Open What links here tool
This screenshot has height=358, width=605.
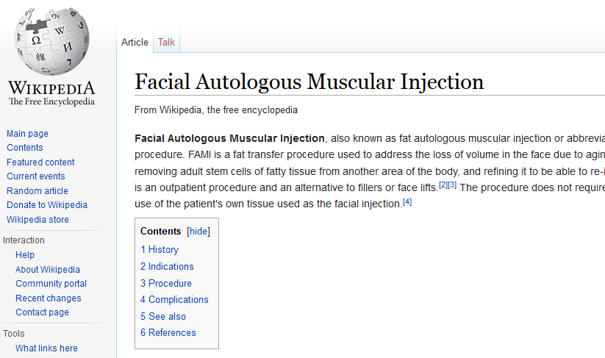click(46, 348)
